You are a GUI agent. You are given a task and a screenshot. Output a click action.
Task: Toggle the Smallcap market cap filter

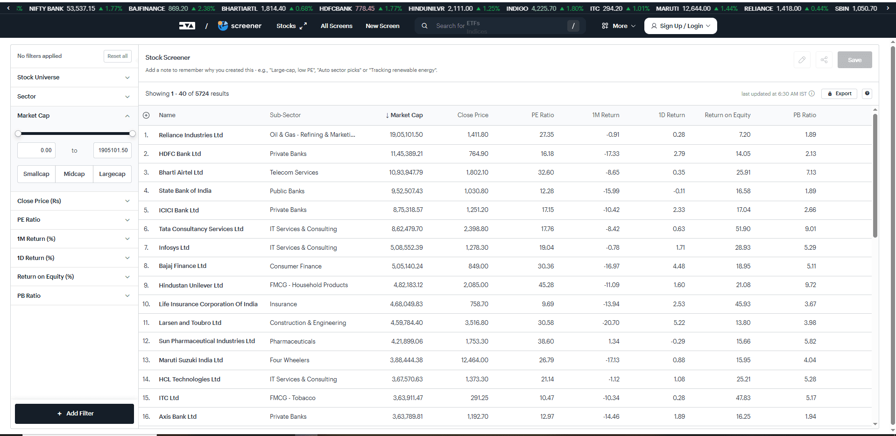pos(36,174)
